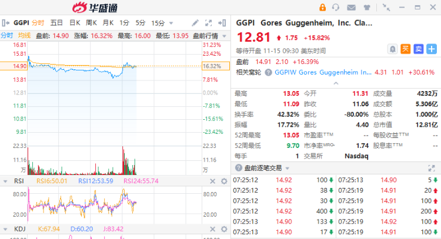
Task: Switch to the 1分 chart tab
Action: pos(124,23)
